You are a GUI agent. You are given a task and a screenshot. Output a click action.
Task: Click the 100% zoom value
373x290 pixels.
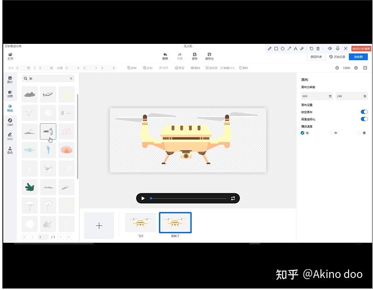(347, 68)
